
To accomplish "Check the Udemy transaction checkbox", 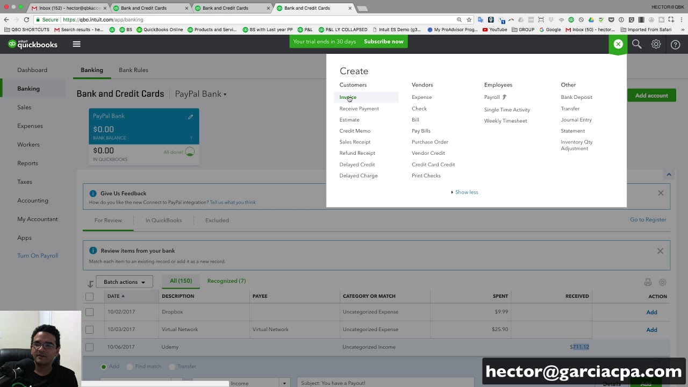I will point(90,347).
